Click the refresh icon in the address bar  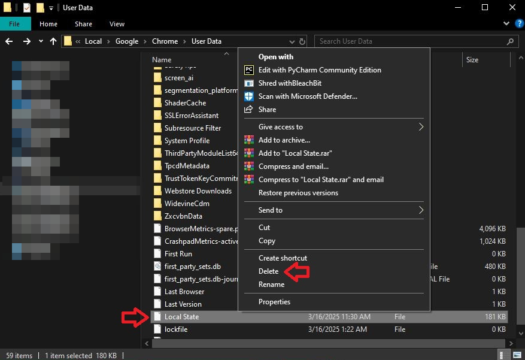click(302, 41)
